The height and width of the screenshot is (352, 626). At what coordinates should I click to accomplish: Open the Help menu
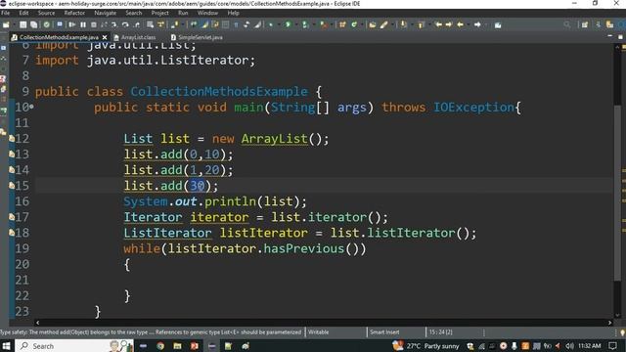[x=233, y=13]
